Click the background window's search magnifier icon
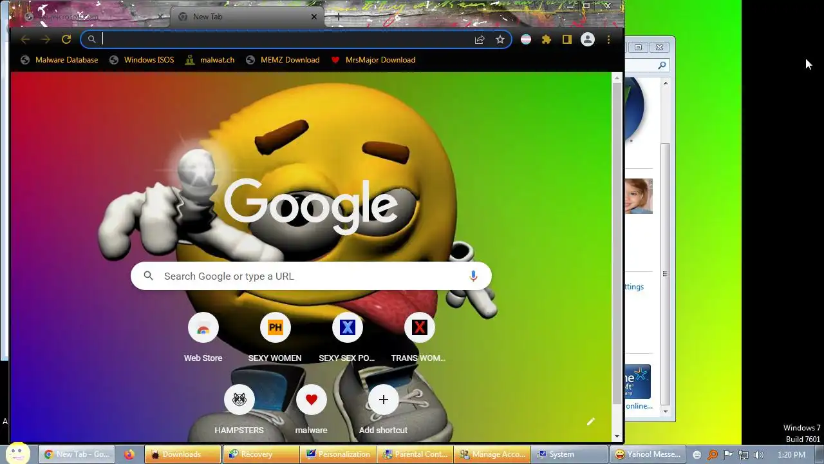 pos(662,65)
